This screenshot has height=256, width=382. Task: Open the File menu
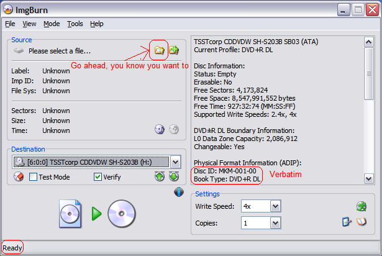click(10, 24)
